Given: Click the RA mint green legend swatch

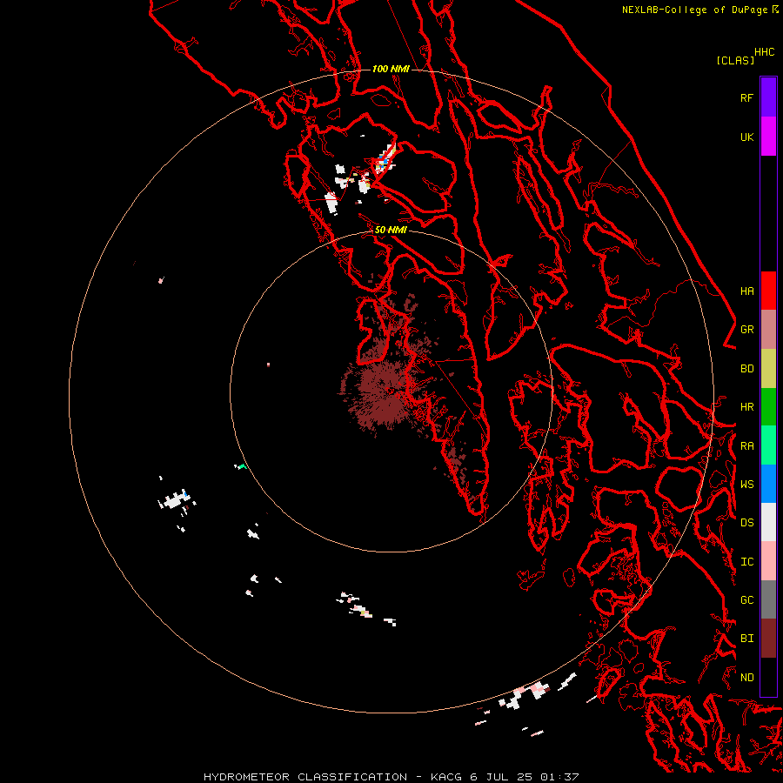Looking at the screenshot, I should coord(768,445).
